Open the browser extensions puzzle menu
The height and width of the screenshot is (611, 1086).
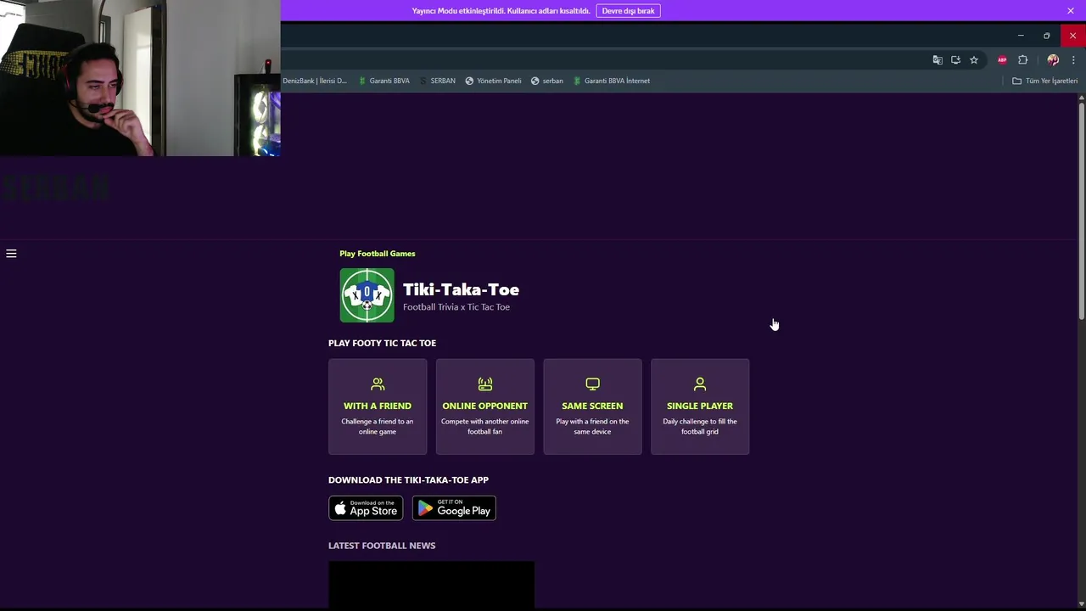click(x=1022, y=60)
